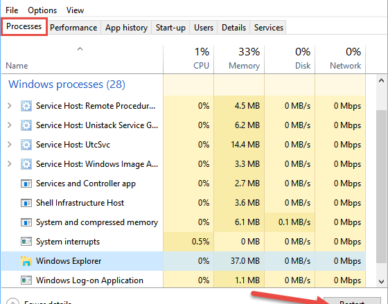Select the System interrupts process name
This screenshot has height=304, width=388.
click(x=68, y=242)
